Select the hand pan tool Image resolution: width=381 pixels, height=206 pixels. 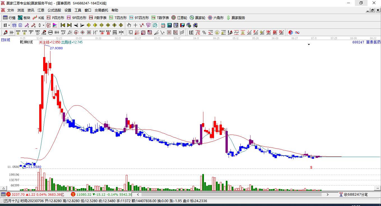129,25
